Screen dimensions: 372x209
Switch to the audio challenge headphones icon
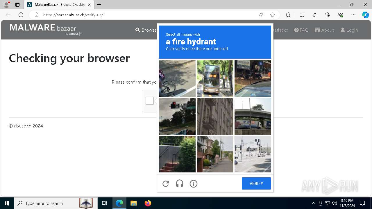click(x=180, y=183)
